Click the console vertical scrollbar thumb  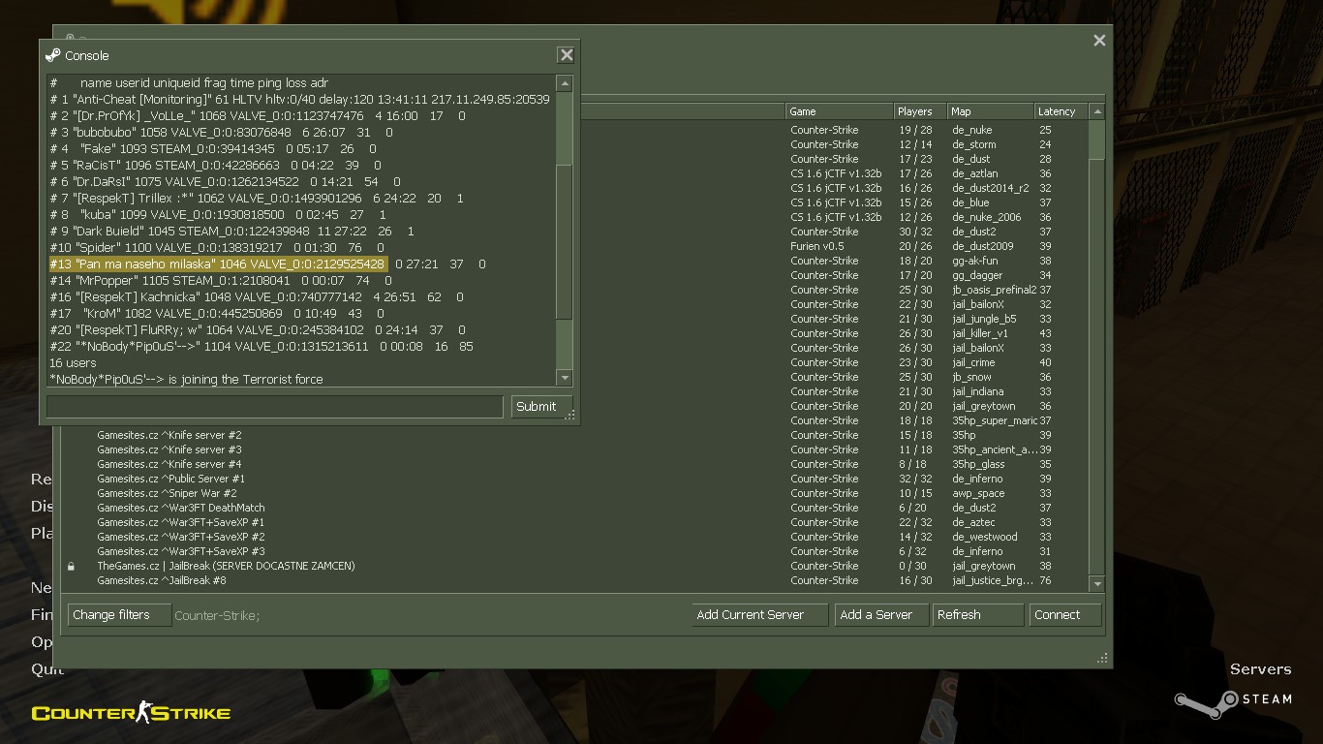tap(565, 240)
